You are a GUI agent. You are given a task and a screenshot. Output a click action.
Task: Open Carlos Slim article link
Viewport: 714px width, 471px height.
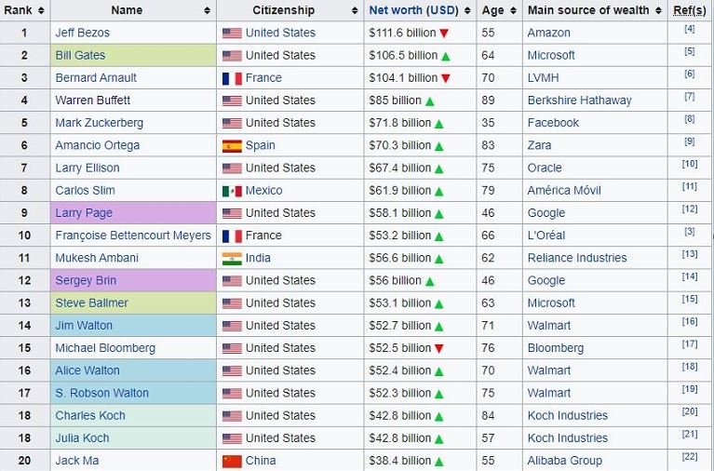[x=85, y=191]
